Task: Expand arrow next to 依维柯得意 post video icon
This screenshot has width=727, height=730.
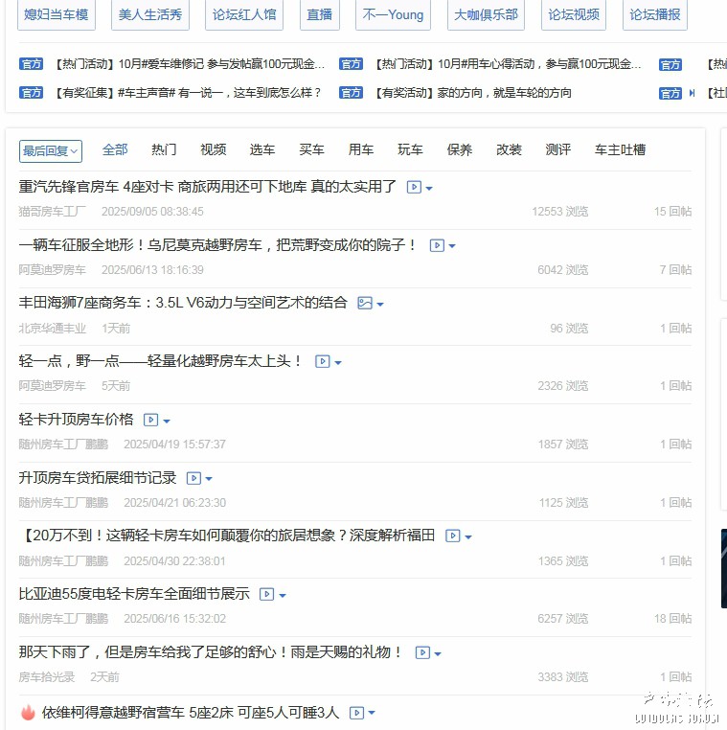Action: pos(372,714)
